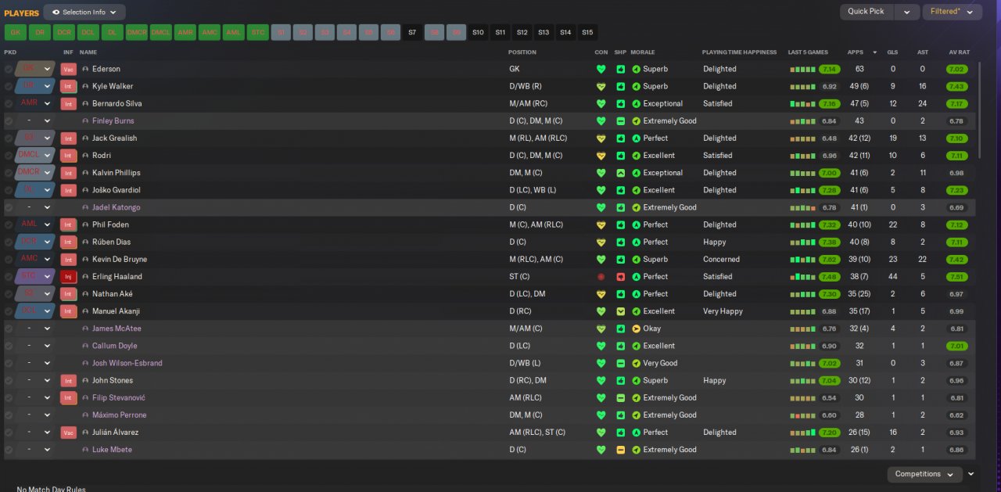Toggle the picked checkmark for John Stones
Viewport: 1001px width, 492px height.
point(9,381)
